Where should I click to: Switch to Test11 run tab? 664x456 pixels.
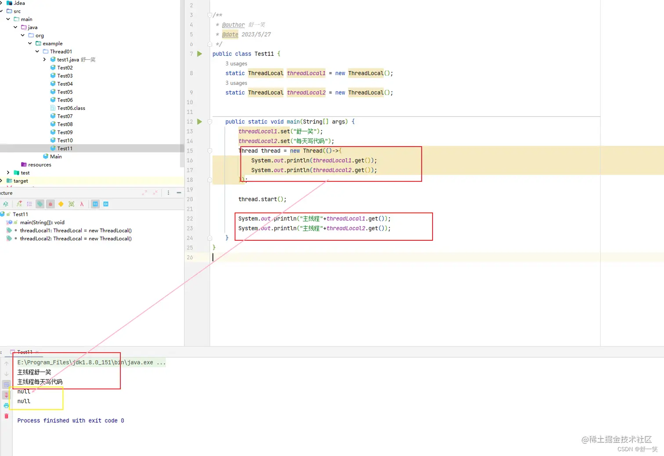click(x=25, y=352)
